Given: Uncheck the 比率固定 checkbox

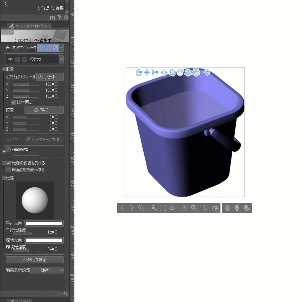Looking at the screenshot, I should pyautogui.click(x=13, y=102).
